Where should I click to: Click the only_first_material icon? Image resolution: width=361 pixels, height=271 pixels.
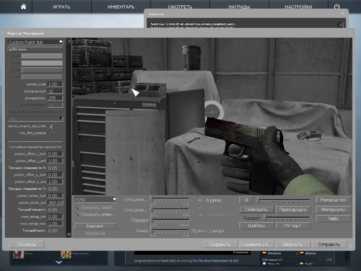[51, 133]
